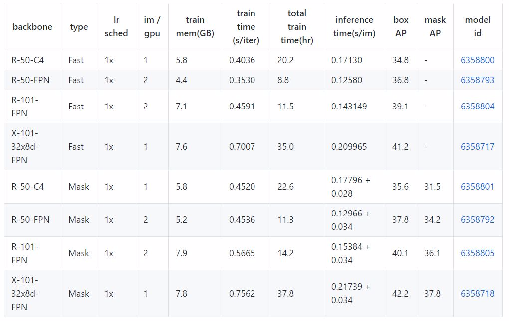Select the "mask AP" column header

click(x=435, y=27)
